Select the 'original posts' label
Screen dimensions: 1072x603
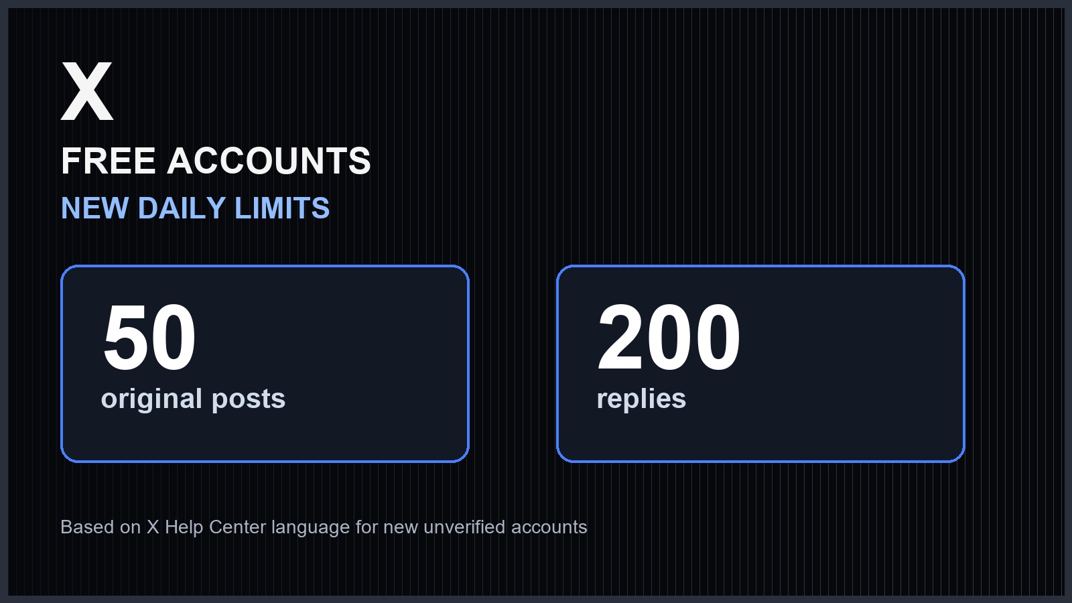[193, 399]
